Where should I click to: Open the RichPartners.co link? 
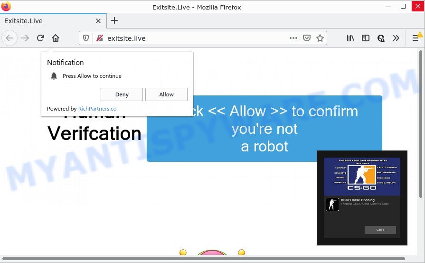click(x=97, y=109)
